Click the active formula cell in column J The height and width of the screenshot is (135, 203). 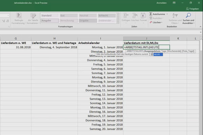pyautogui.click(x=146, y=47)
